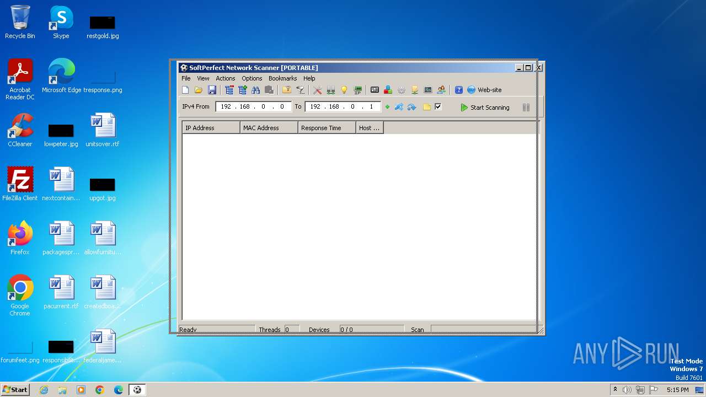Click the expand all tree icon with green plus

point(243,90)
